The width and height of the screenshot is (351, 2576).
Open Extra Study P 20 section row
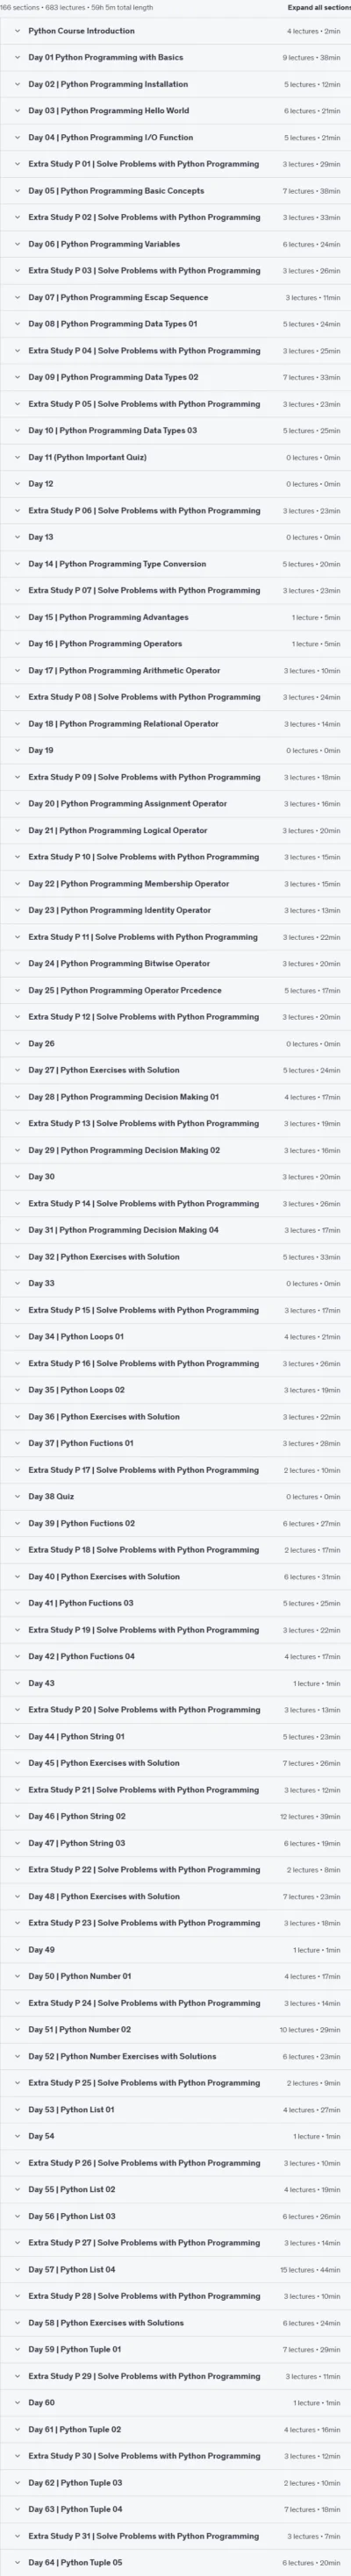175,1710
